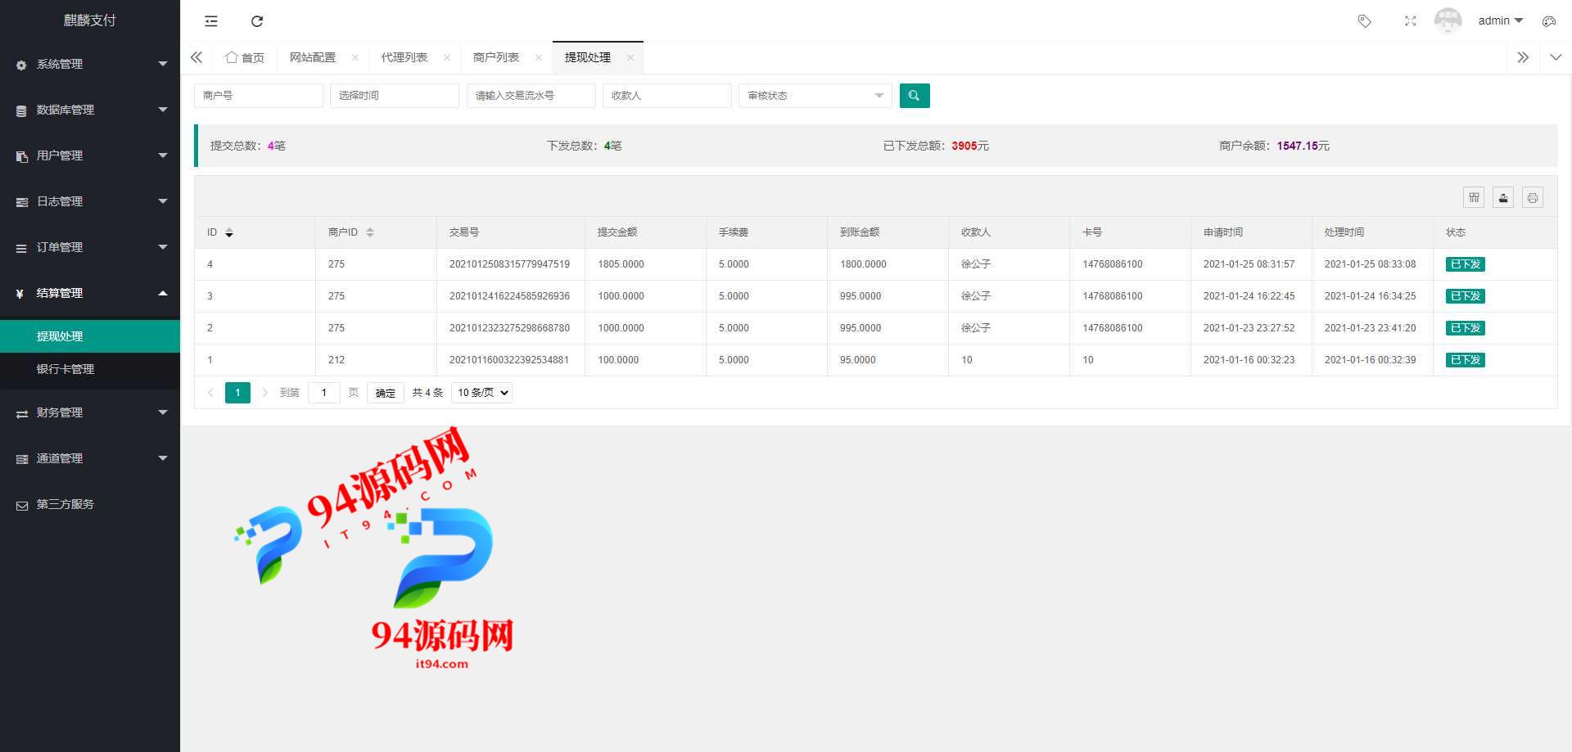
Task: Open the 第三方服务 menu item
Action: [x=90, y=504]
